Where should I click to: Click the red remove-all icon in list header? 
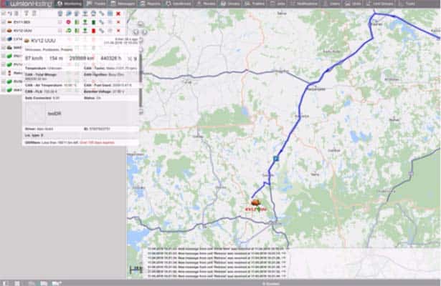coord(118,13)
